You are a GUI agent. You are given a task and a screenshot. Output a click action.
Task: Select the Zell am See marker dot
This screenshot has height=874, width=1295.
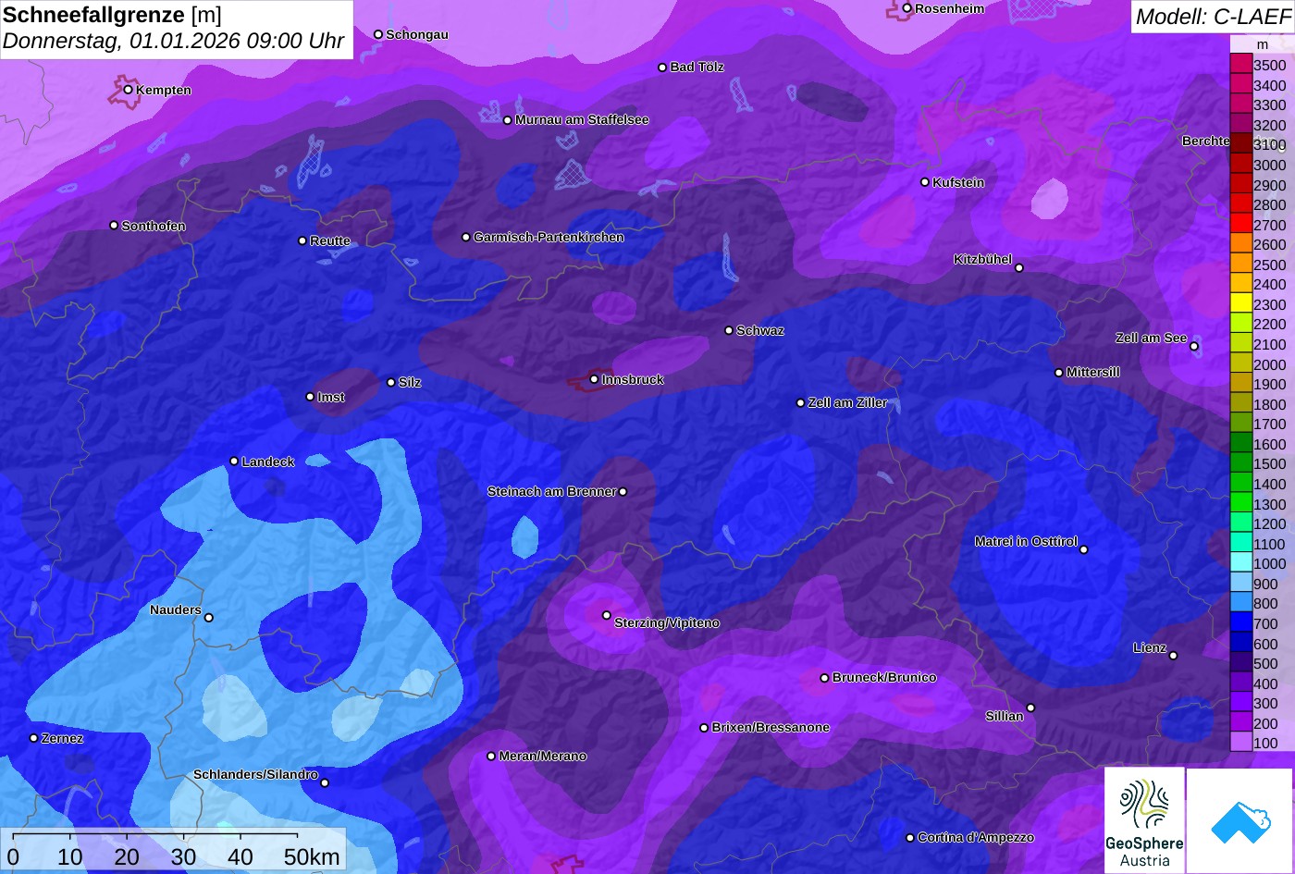click(1194, 347)
